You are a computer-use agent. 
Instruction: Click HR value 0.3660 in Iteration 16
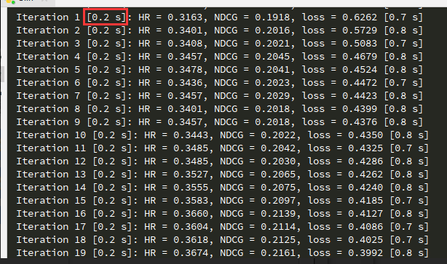tap(191, 214)
